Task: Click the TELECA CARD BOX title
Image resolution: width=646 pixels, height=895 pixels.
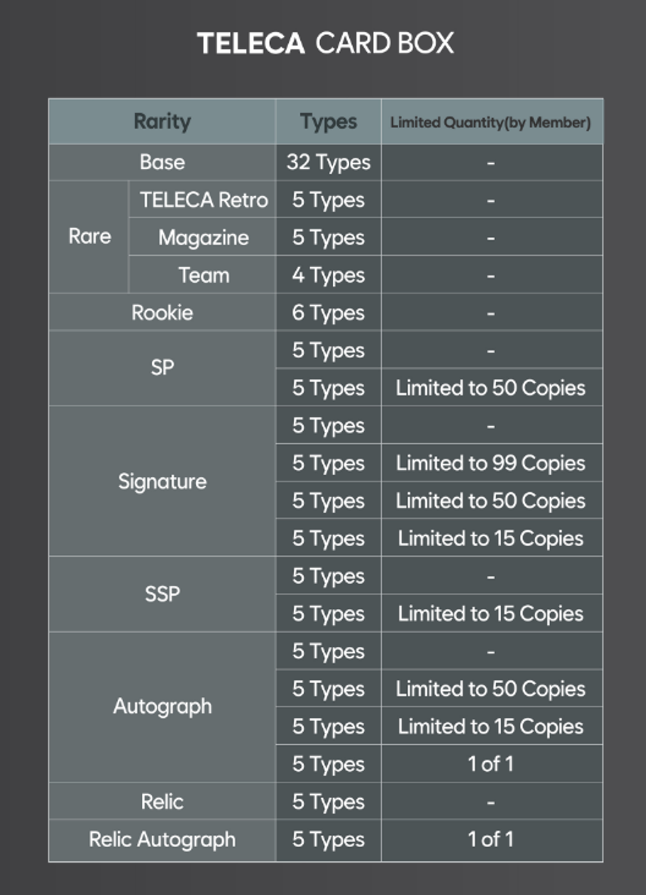Action: point(325,44)
